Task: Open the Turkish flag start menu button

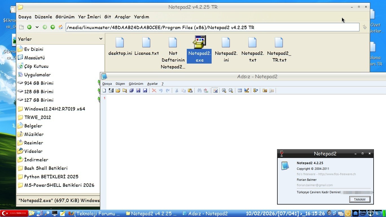Action: (x=14, y=213)
